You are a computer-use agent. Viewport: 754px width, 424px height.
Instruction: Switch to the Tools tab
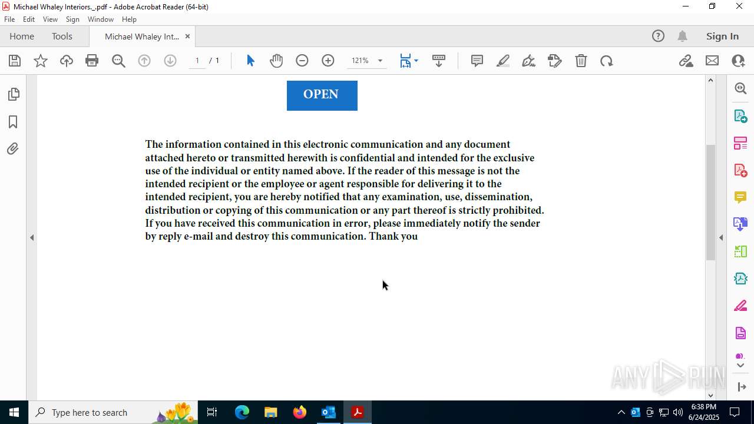(62, 37)
